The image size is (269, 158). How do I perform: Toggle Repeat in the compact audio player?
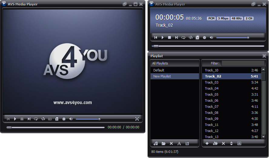click(183, 37)
